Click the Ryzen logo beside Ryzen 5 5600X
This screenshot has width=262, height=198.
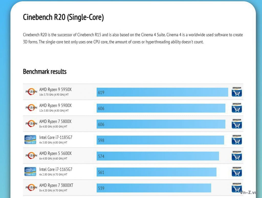pyautogui.click(x=31, y=156)
